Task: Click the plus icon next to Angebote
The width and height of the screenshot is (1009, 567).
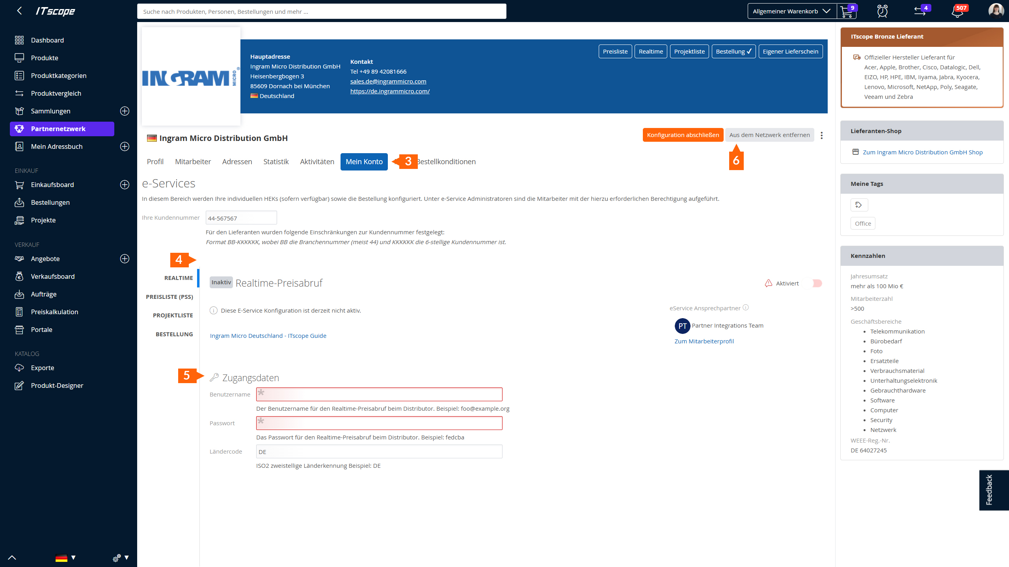Action: 125,259
